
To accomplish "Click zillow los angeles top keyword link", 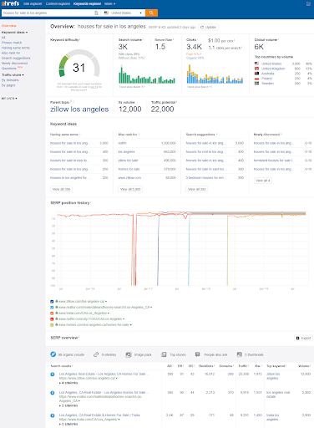I will tap(273, 376).
